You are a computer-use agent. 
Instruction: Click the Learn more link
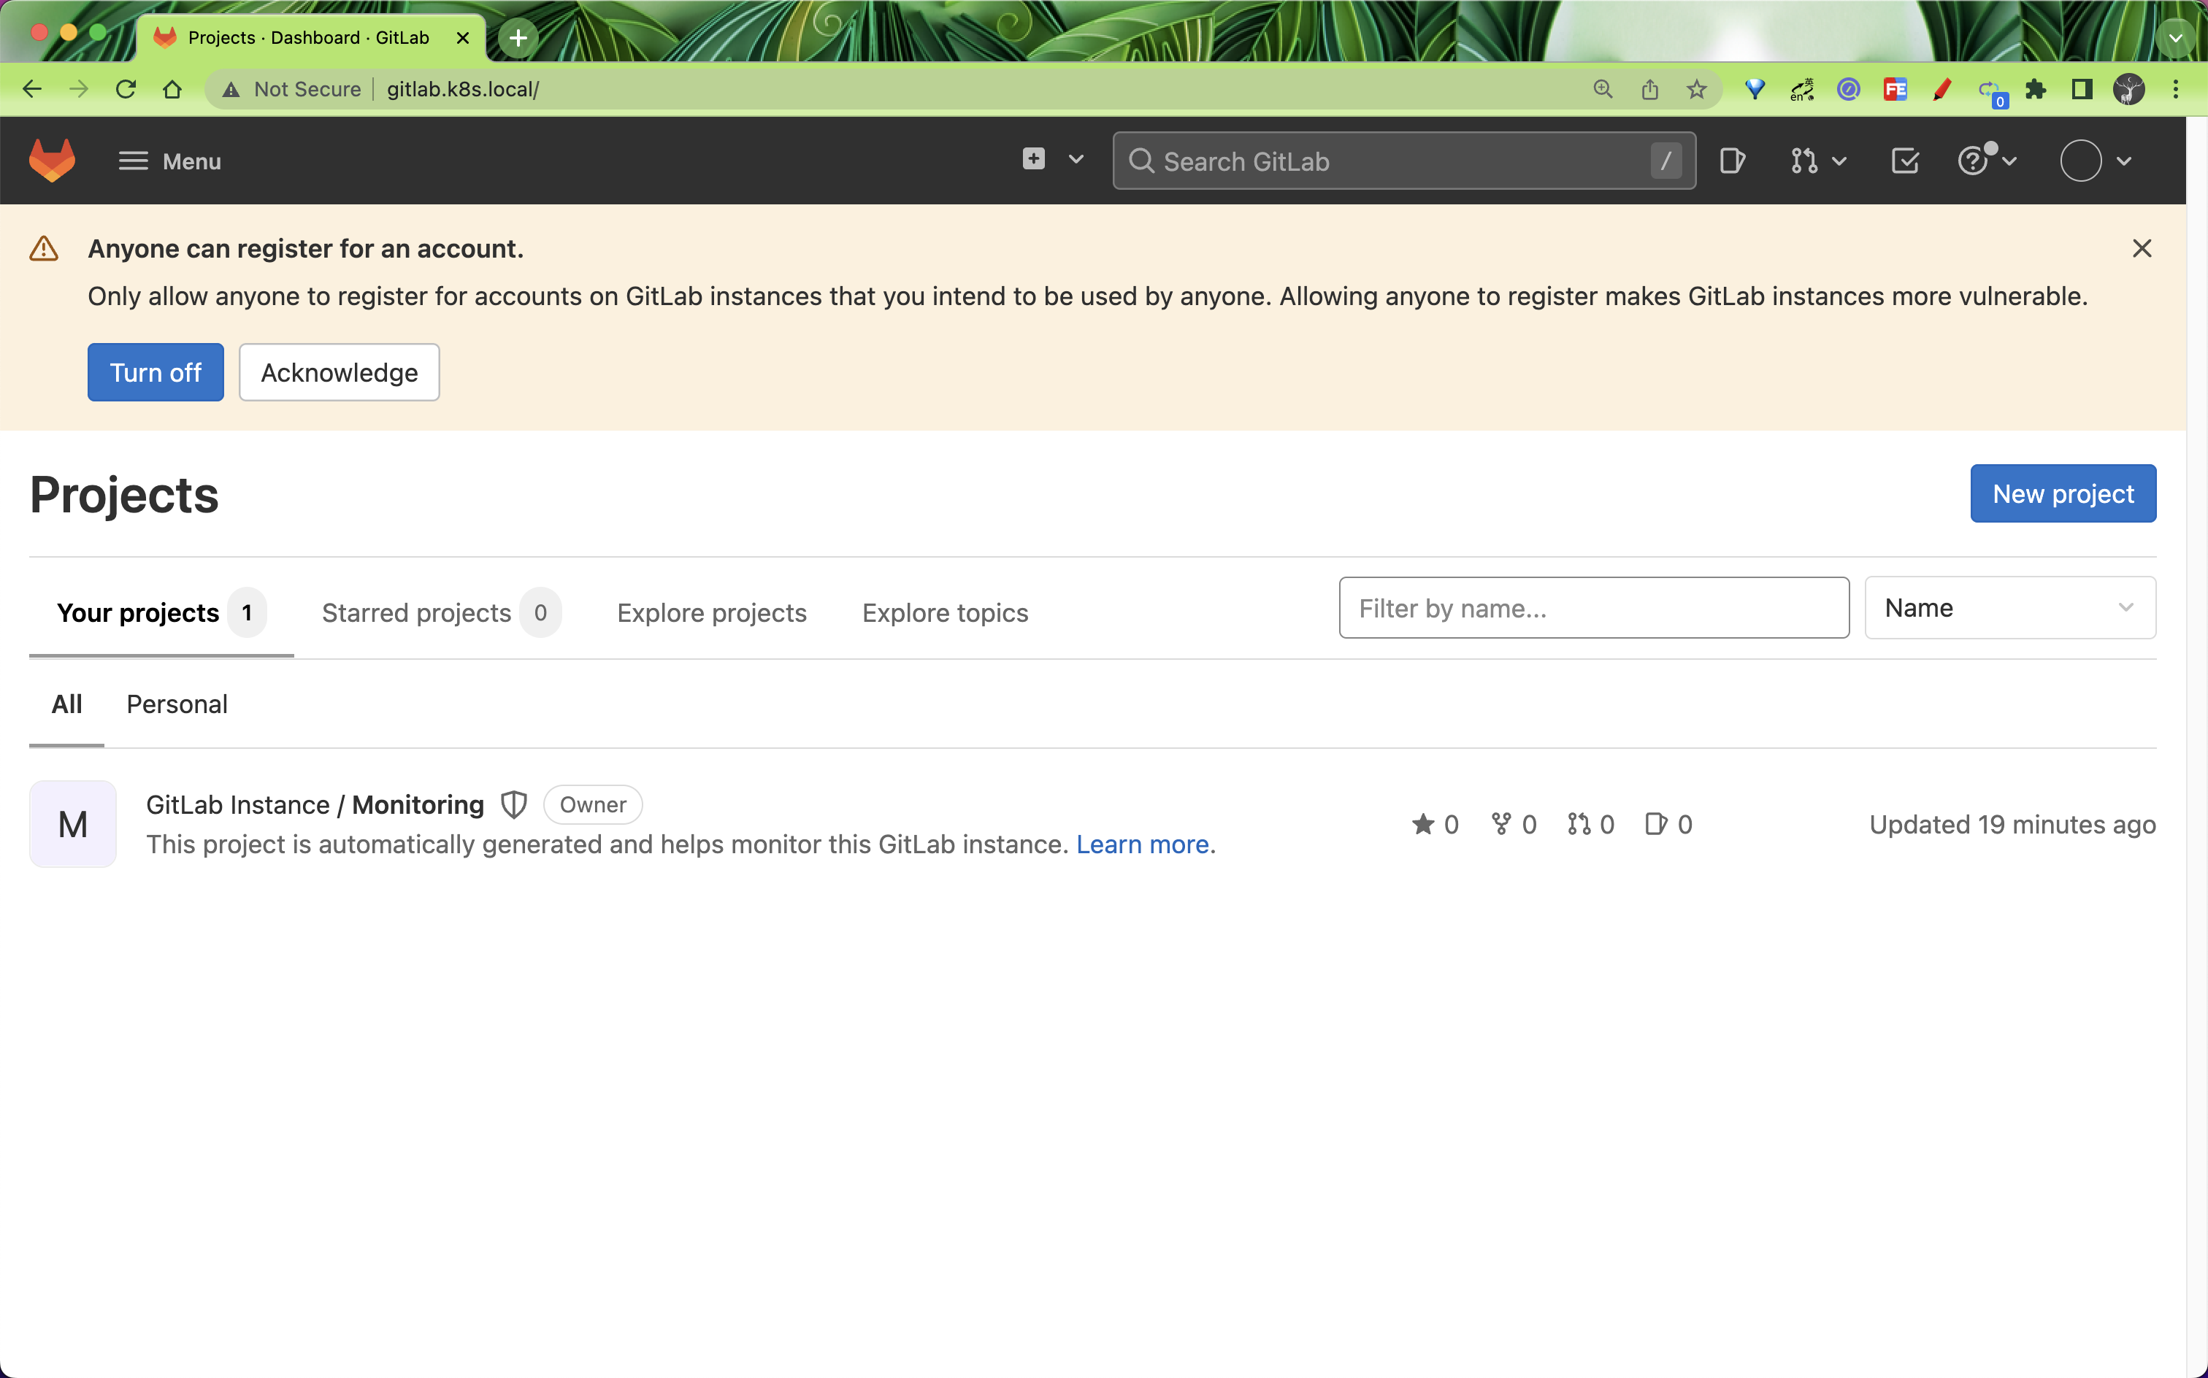tap(1142, 844)
